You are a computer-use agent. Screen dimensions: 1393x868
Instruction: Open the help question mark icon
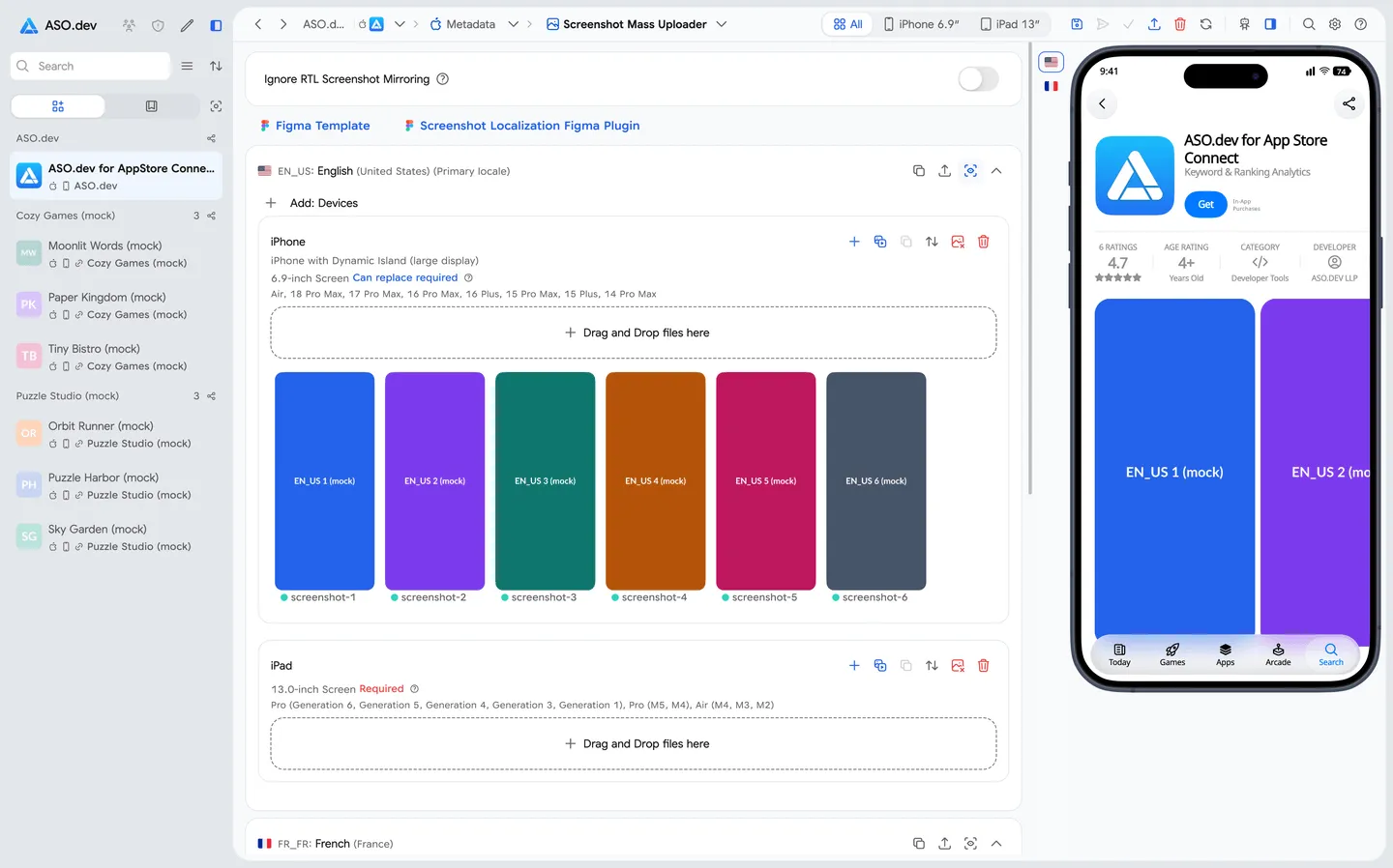pyautogui.click(x=1361, y=24)
